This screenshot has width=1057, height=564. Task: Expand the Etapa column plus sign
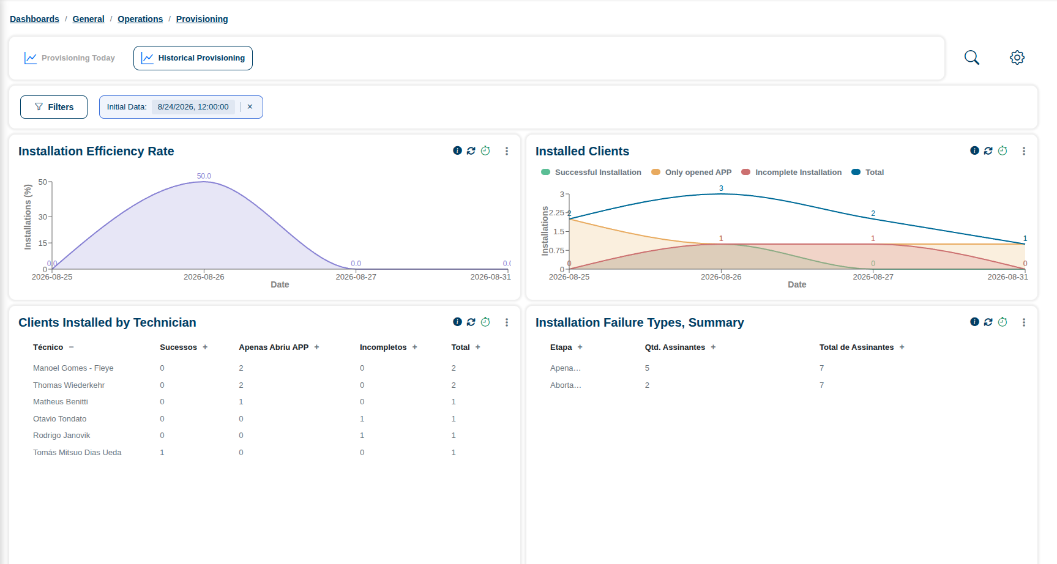tap(580, 347)
